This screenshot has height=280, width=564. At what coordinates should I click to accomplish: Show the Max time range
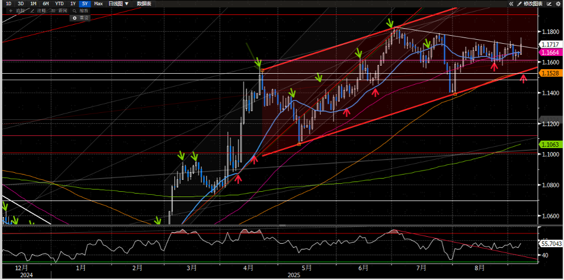click(98, 3)
